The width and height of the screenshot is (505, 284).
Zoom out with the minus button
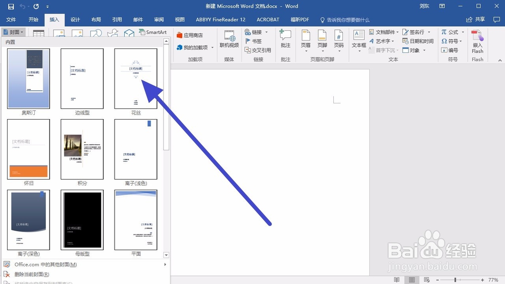coord(437,280)
